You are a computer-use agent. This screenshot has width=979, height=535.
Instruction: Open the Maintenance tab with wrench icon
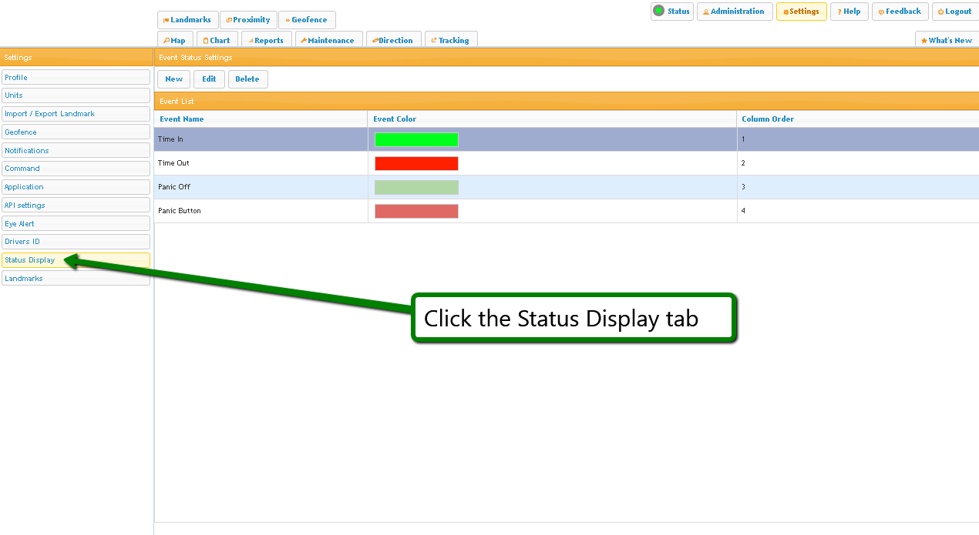click(x=327, y=41)
